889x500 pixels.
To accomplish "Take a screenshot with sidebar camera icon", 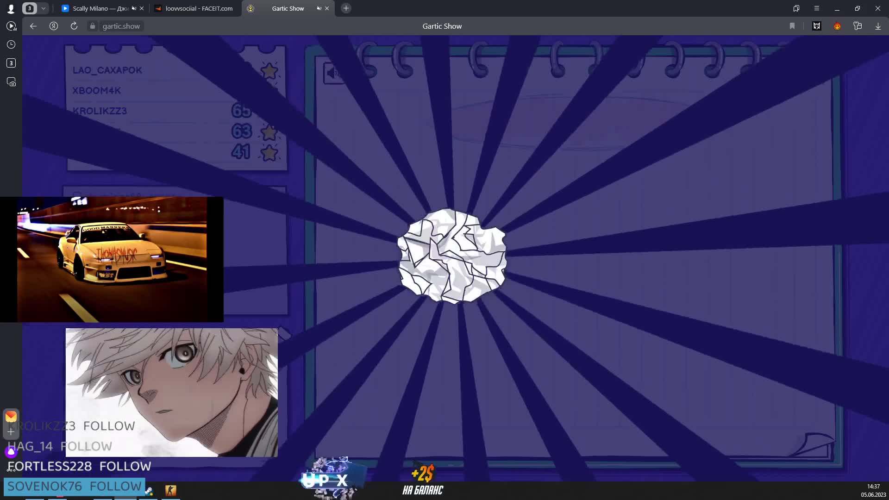I will (11, 82).
